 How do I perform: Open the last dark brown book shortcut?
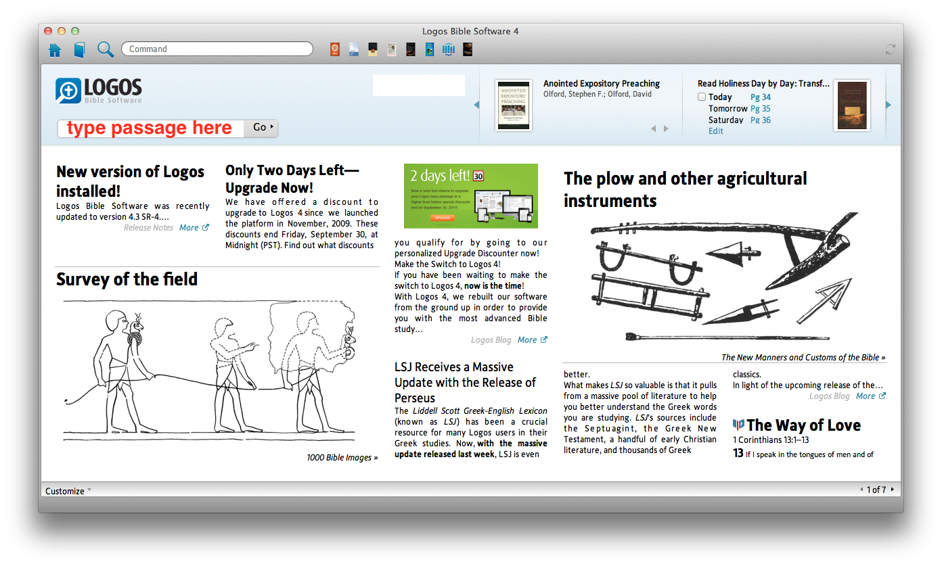468,49
